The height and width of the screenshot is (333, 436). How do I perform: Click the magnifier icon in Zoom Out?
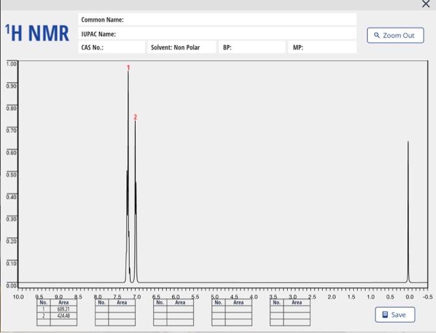click(x=377, y=35)
